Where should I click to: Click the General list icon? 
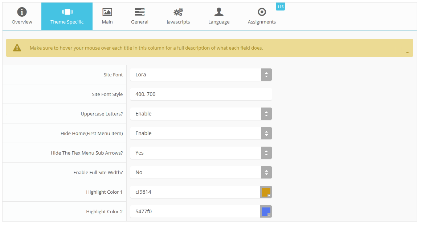pyautogui.click(x=140, y=12)
